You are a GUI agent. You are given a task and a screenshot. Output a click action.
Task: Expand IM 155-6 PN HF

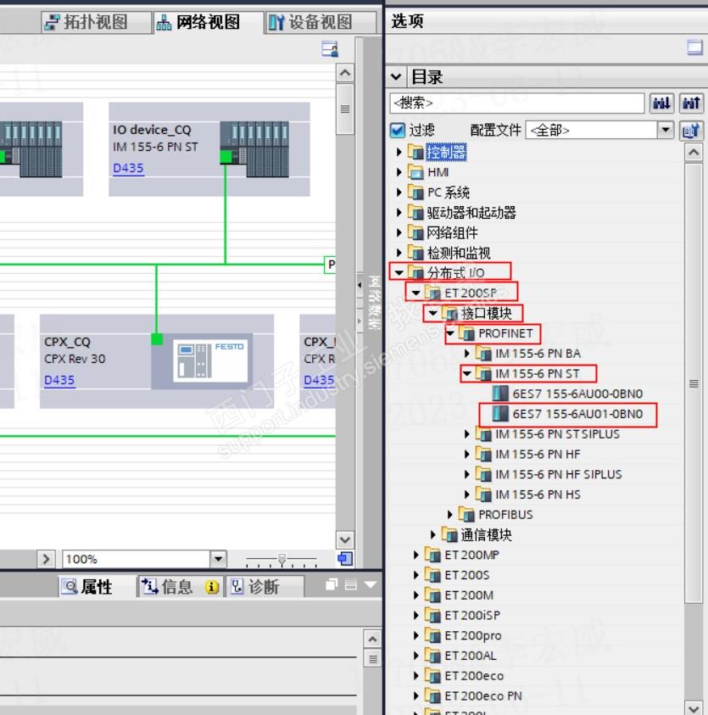point(467,454)
